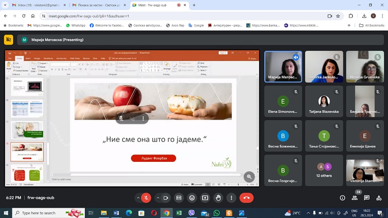Open the WhatsApp bookmark
Image resolution: width=388 pixels, height=218 pixels.
point(76,25)
